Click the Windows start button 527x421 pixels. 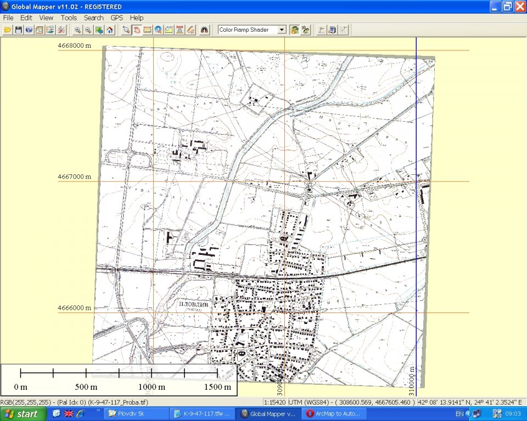[22, 414]
